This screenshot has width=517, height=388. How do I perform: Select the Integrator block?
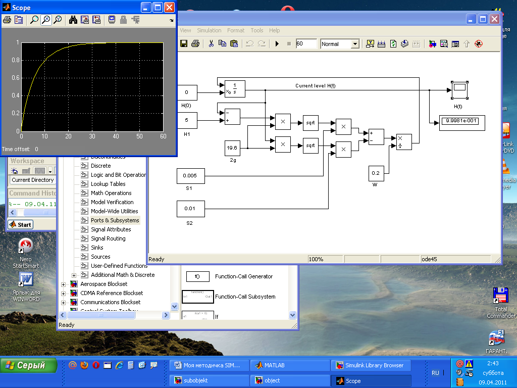click(235, 89)
